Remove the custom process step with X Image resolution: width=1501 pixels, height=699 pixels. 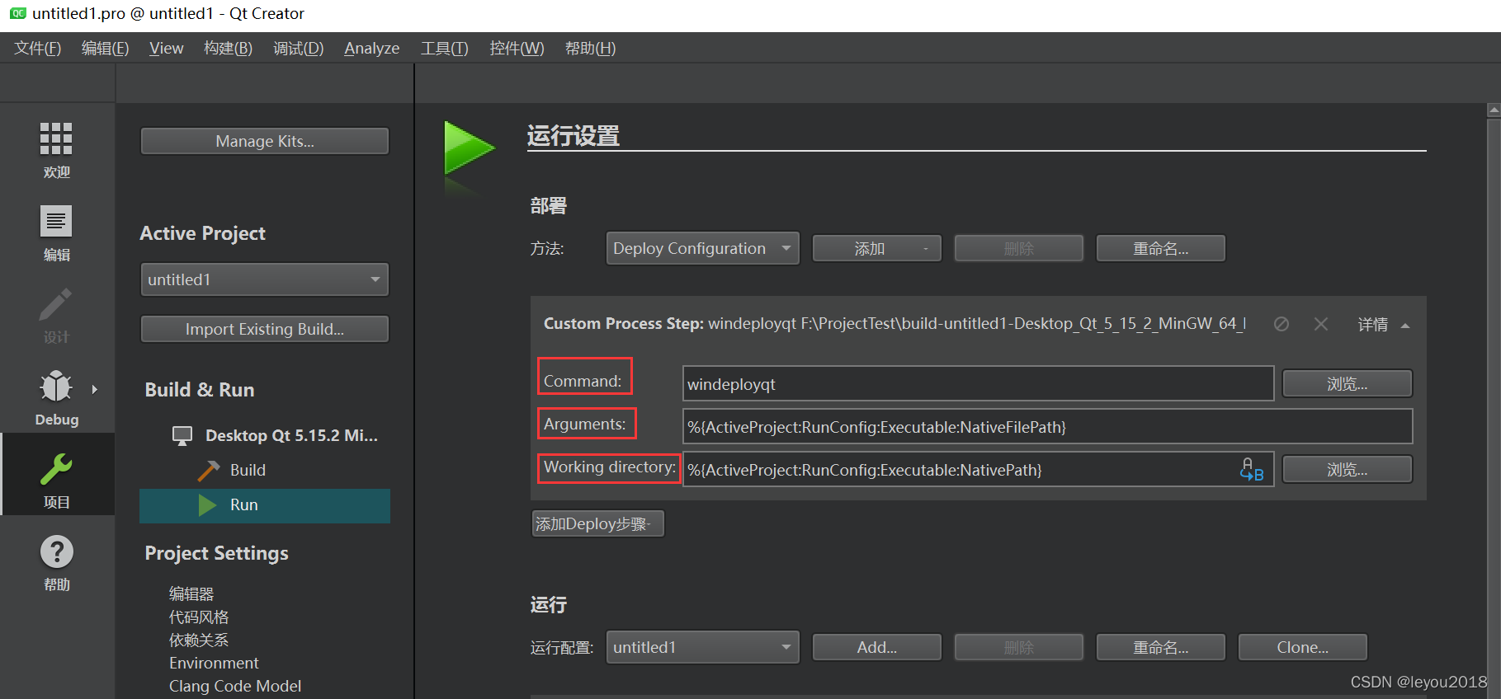click(x=1321, y=324)
